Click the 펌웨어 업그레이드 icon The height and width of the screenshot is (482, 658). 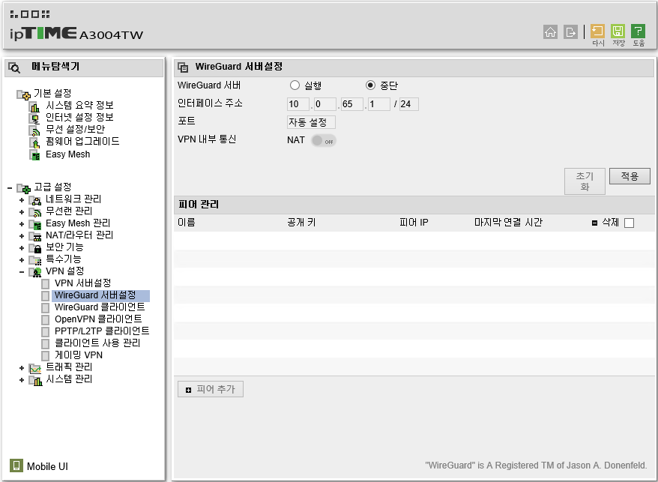(x=34, y=142)
